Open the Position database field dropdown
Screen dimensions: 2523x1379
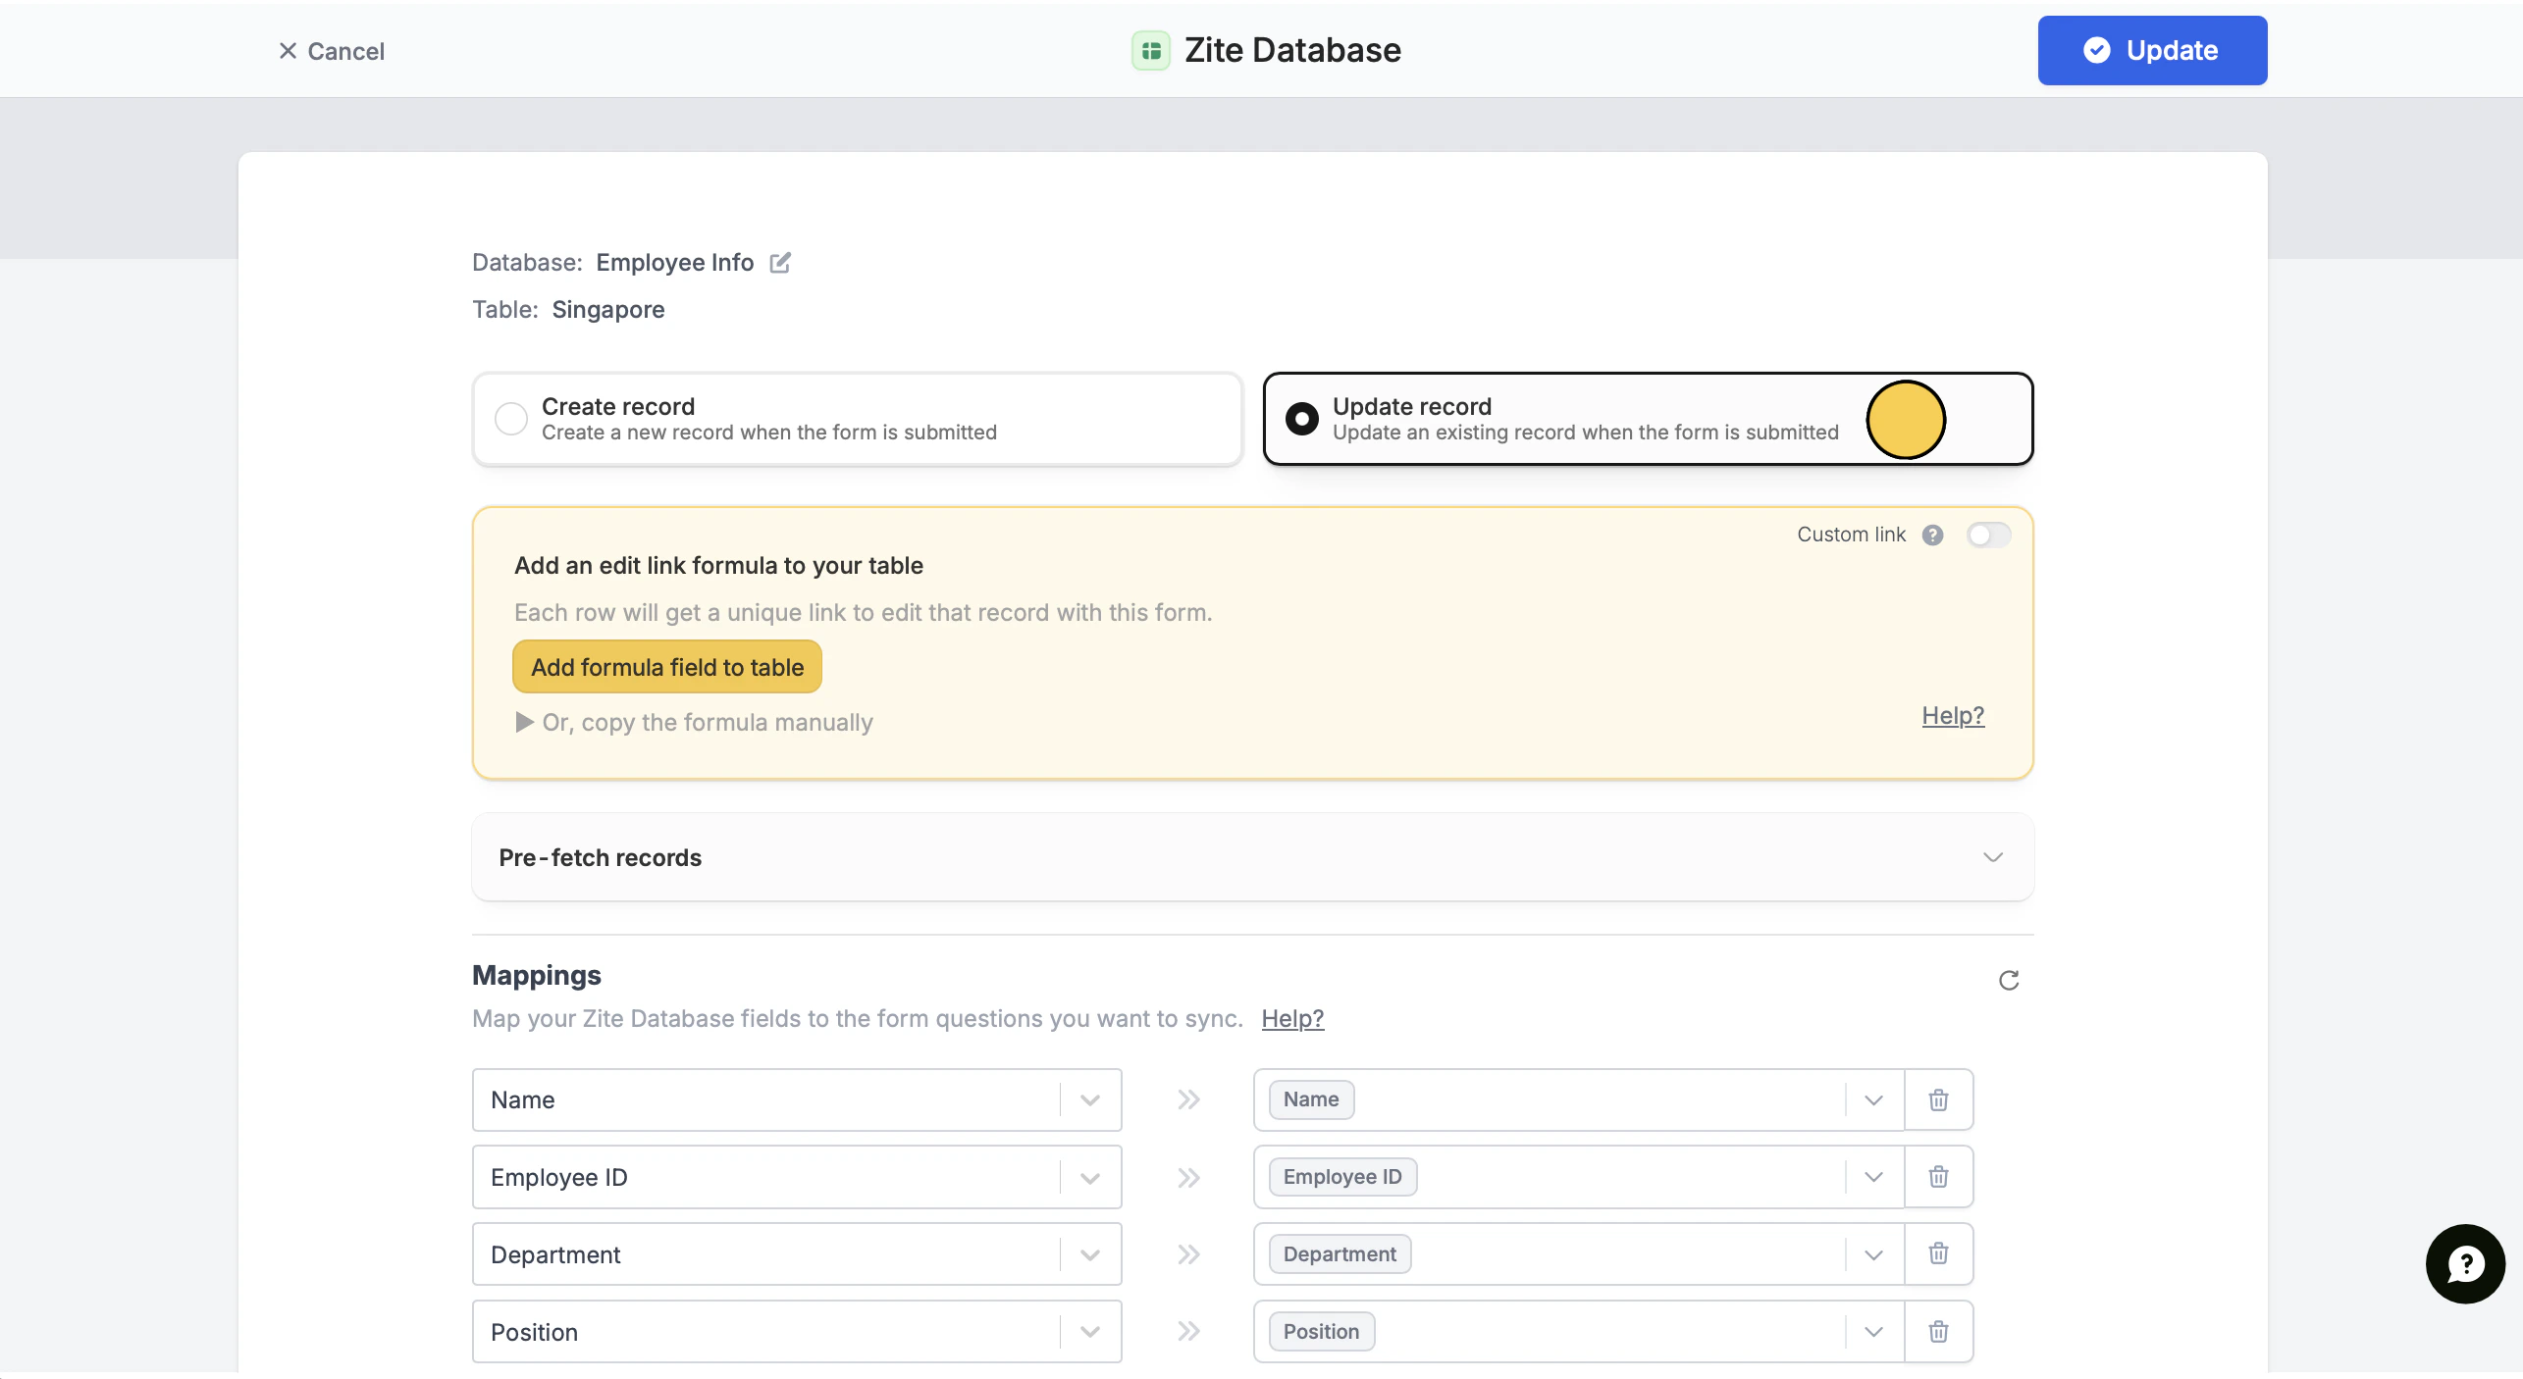[1089, 1332]
